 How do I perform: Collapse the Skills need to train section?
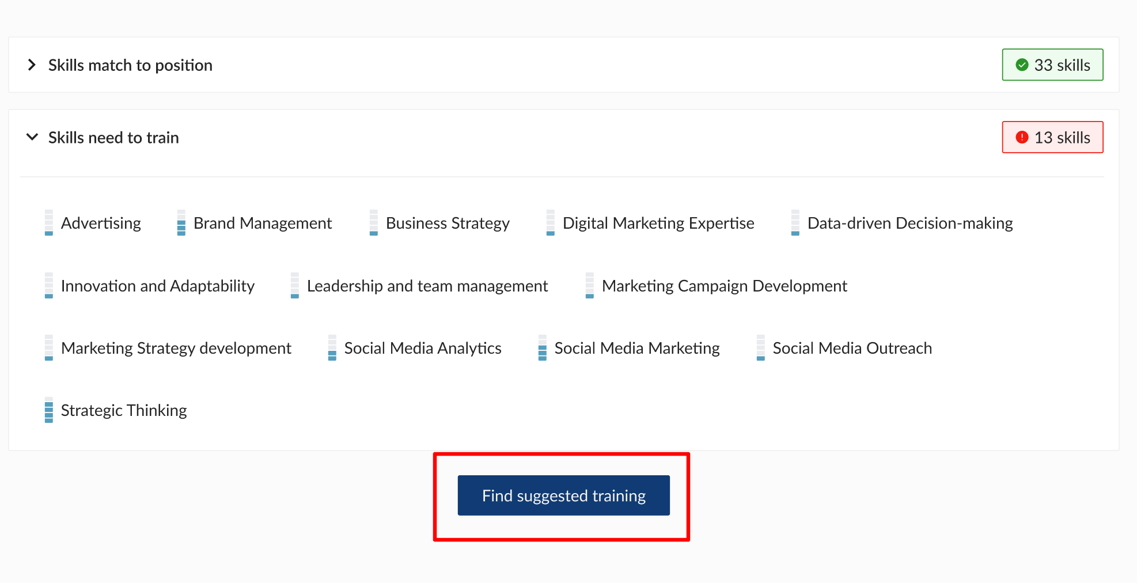(x=32, y=137)
